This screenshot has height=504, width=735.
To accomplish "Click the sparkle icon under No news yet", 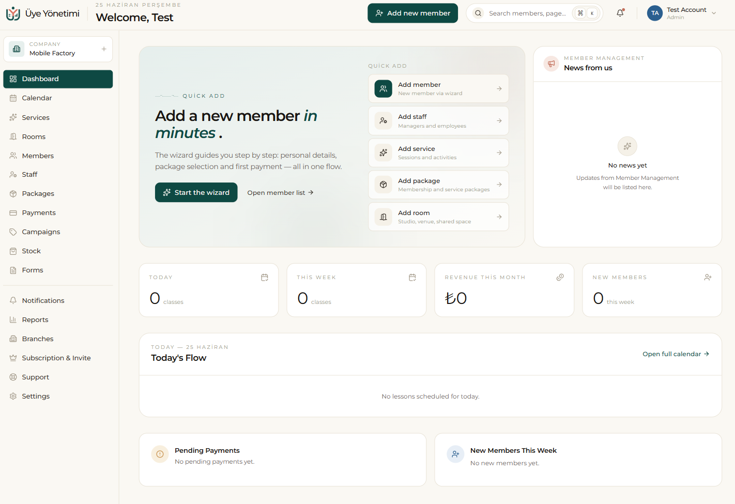I will click(x=627, y=146).
